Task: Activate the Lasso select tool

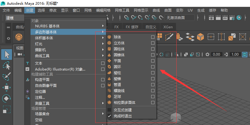Action: (x=7, y=65)
